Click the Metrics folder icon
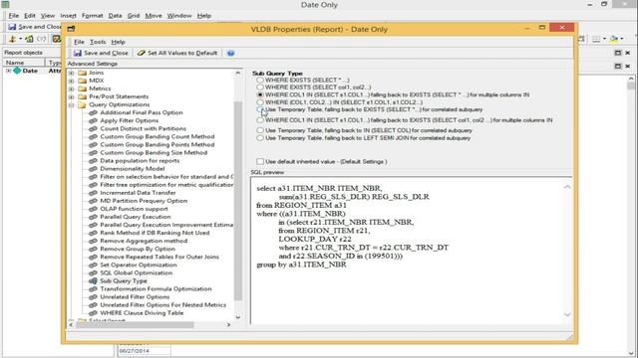This screenshot has width=638, height=358. [x=82, y=89]
